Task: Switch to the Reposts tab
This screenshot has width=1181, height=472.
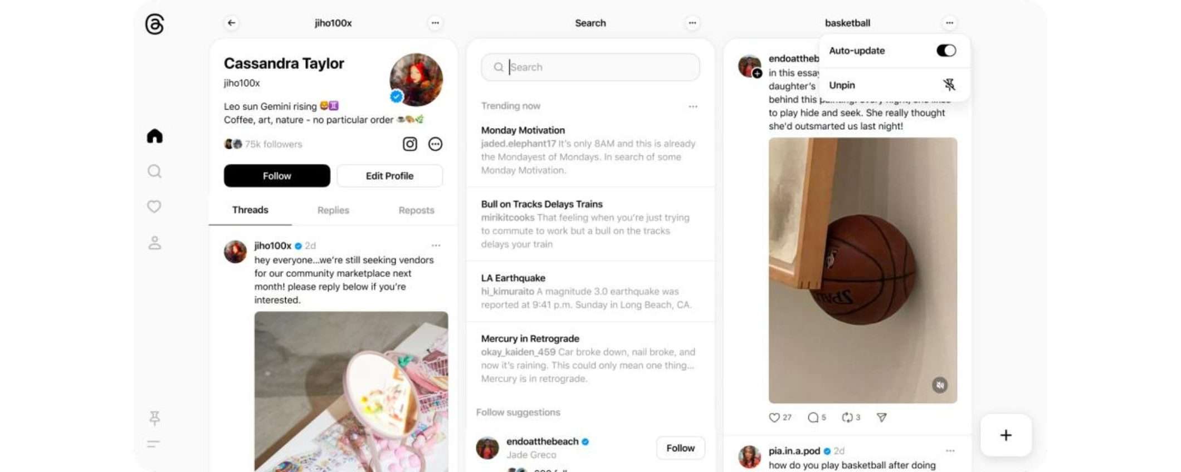Action: (416, 210)
